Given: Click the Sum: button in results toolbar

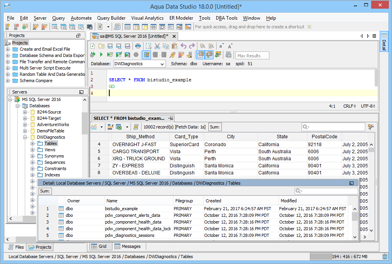Looking at the screenshot, I should [x=215, y=127].
